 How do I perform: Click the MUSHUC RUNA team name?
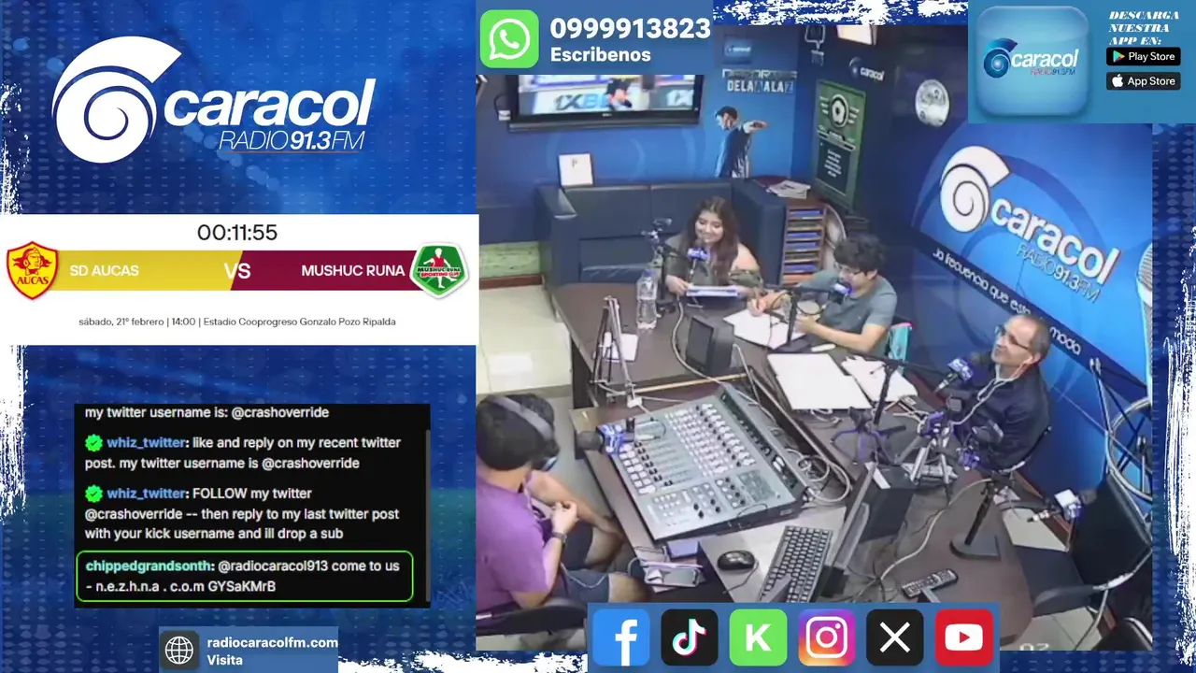coord(352,271)
